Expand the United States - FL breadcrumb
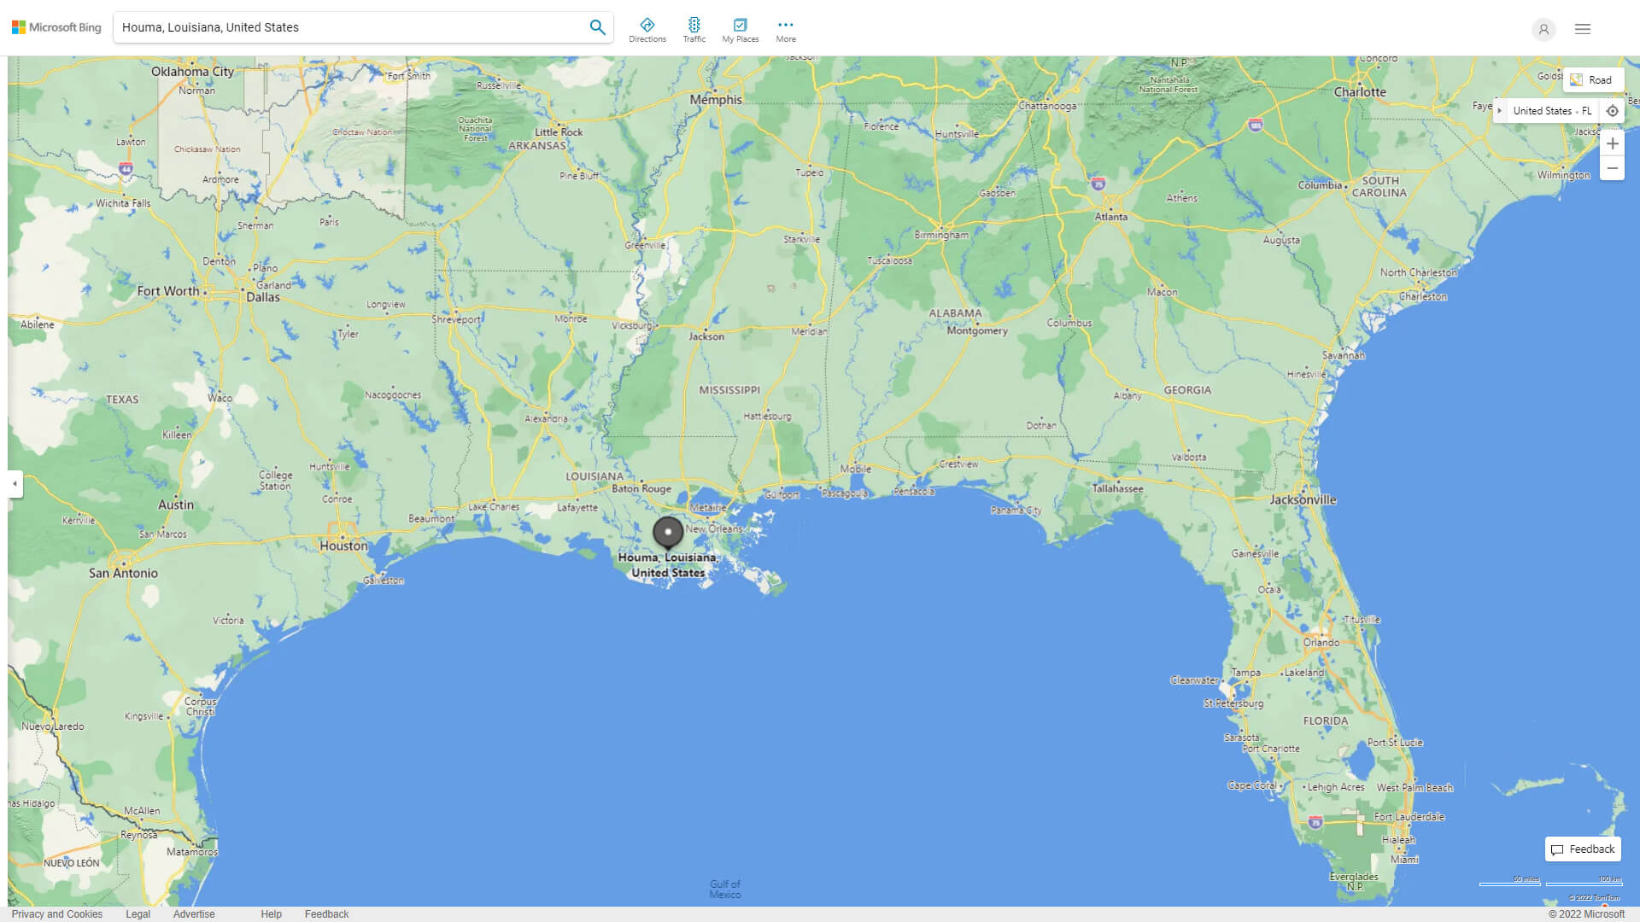 (1501, 110)
